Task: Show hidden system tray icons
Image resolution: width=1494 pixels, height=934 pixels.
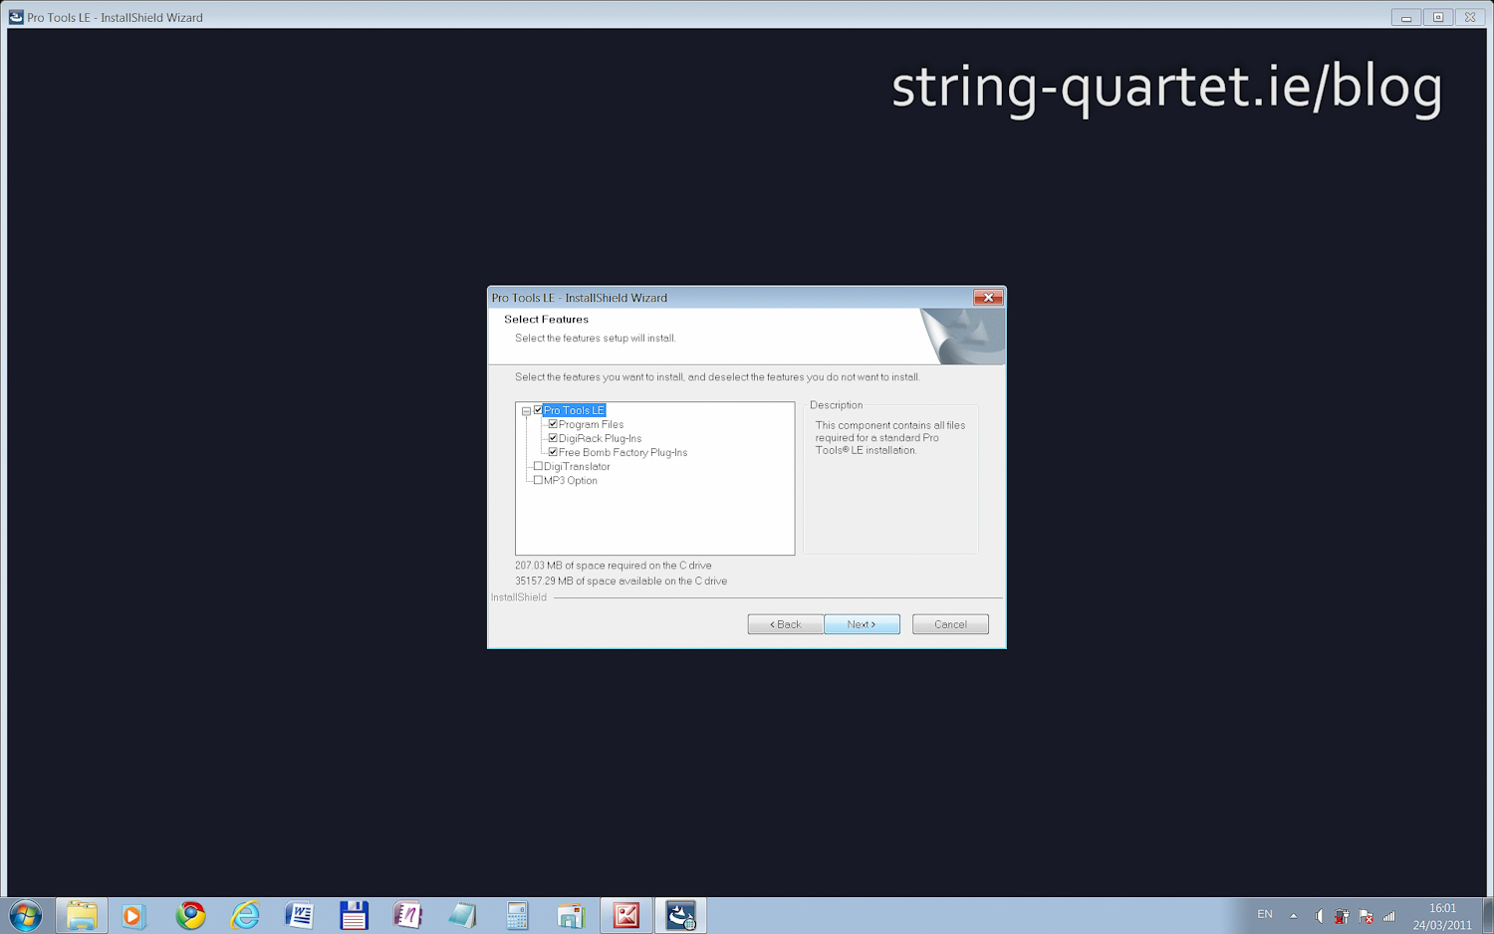Action: coord(1294,916)
